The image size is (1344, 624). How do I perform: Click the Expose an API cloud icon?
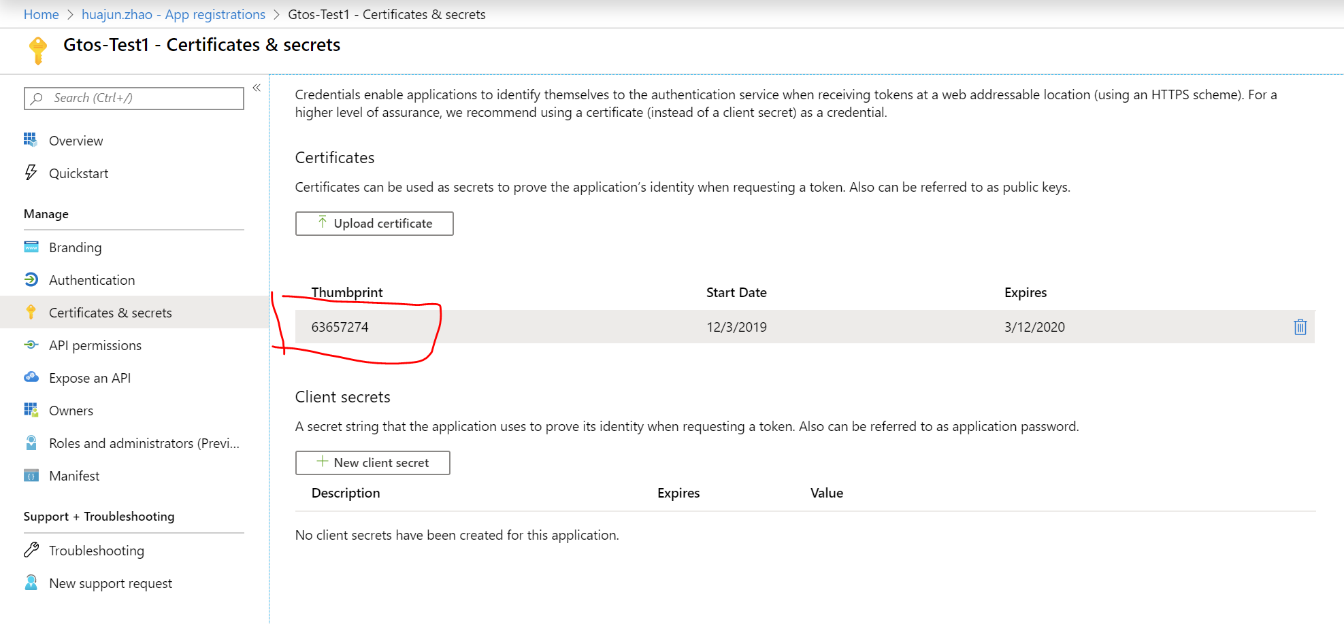point(31,377)
